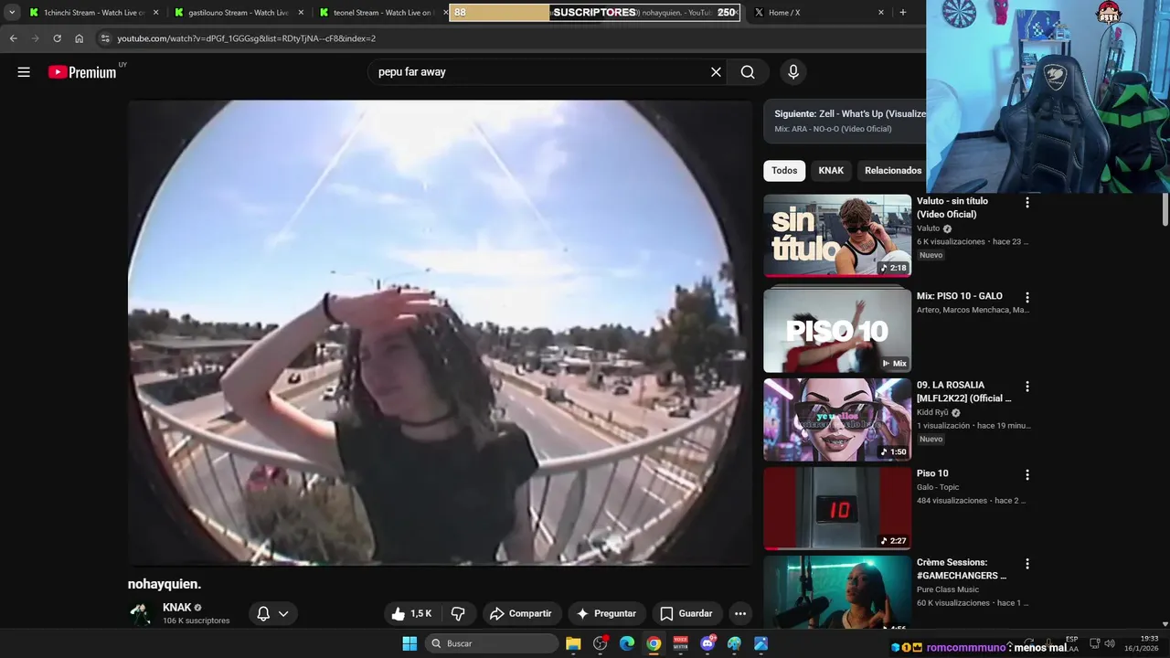This screenshot has height=658, width=1170.
Task: Toggle the notification bell for KNAK
Action: [x=263, y=614]
